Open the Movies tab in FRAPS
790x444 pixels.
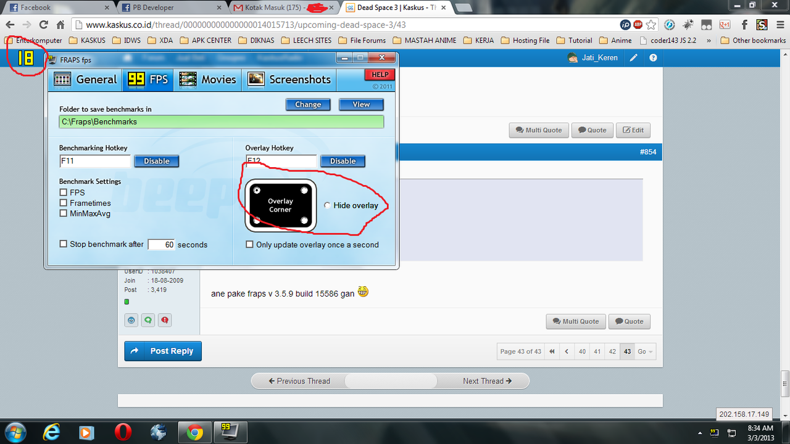click(208, 79)
